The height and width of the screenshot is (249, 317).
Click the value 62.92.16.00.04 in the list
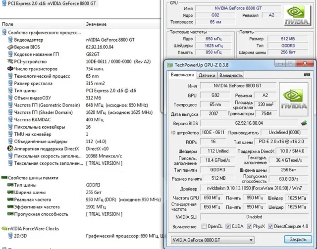tap(100, 47)
